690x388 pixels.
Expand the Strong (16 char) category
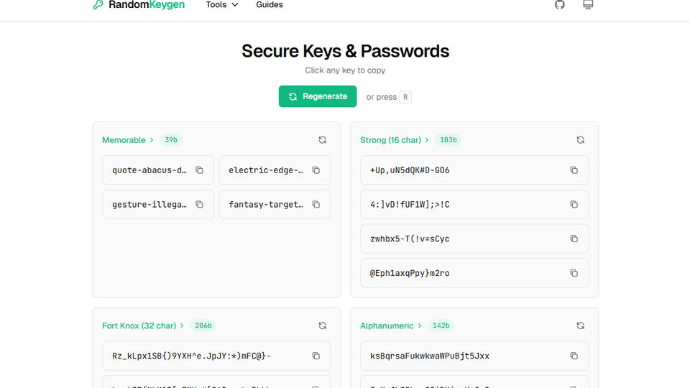tap(394, 140)
